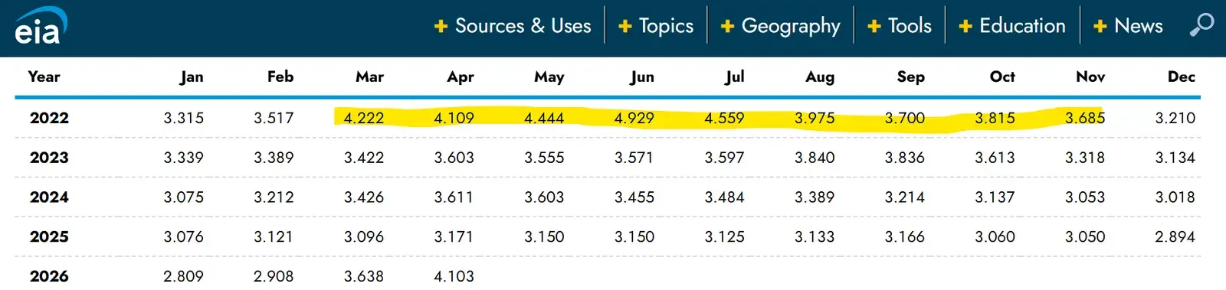Open the Education menu
Viewport: 1226px width, 290px height.
pos(1022,26)
